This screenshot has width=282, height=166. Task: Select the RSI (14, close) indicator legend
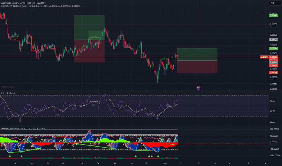pos(8,93)
